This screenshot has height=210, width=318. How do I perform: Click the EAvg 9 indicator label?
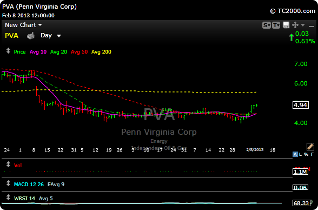point(56,185)
